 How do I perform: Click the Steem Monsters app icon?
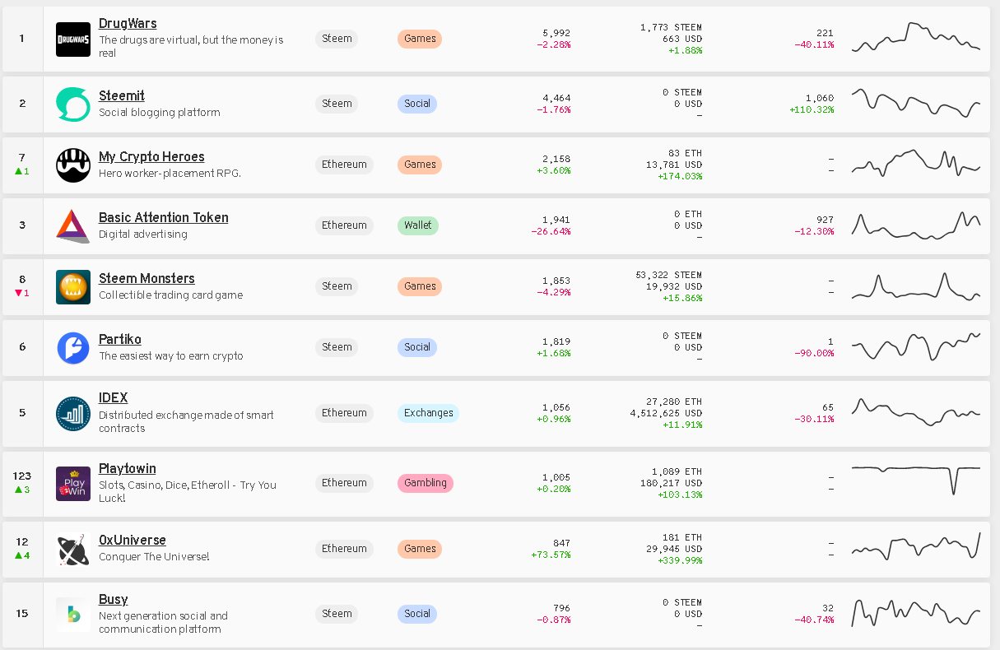pyautogui.click(x=73, y=287)
